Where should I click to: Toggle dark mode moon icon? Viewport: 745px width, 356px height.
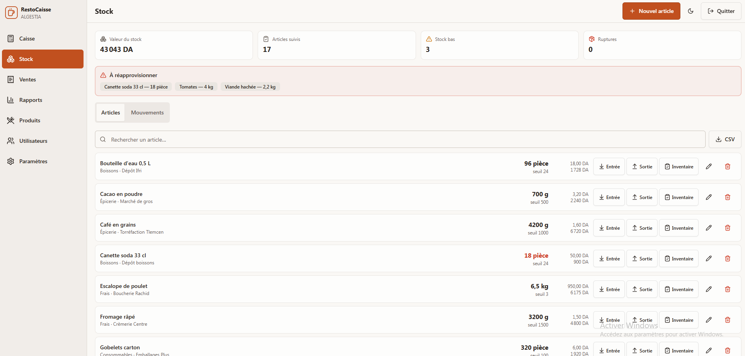tap(691, 11)
